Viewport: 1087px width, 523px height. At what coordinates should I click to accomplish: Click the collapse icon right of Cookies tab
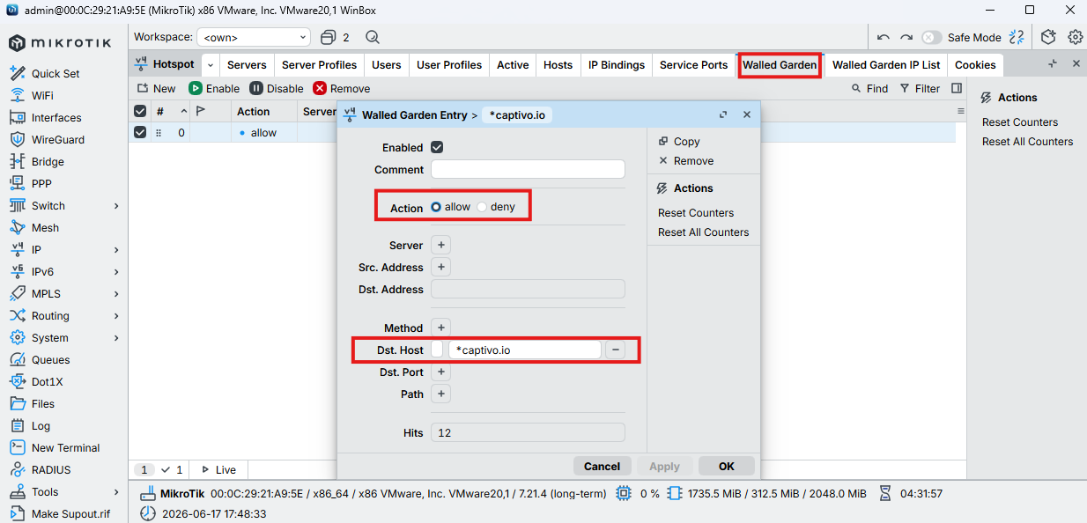click(x=1053, y=64)
